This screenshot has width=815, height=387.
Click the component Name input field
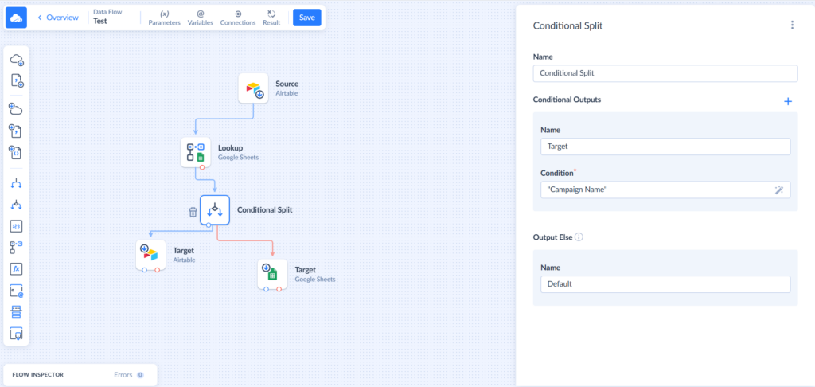tap(665, 73)
